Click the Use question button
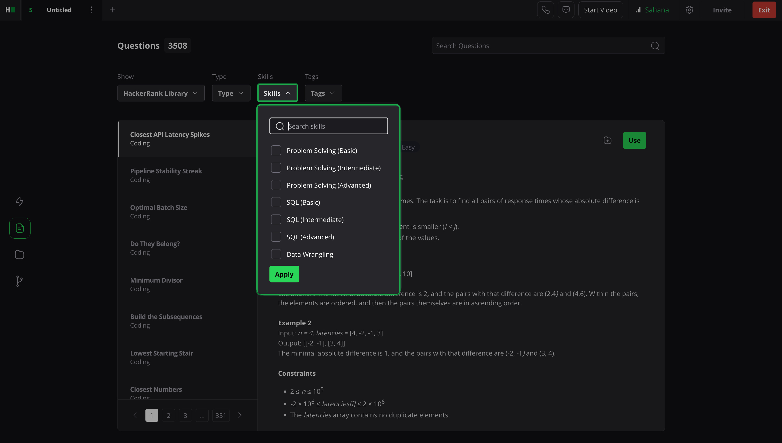The image size is (782, 443). click(x=634, y=140)
